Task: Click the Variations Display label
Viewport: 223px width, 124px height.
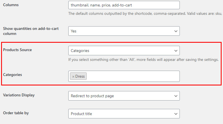Action: point(19,95)
